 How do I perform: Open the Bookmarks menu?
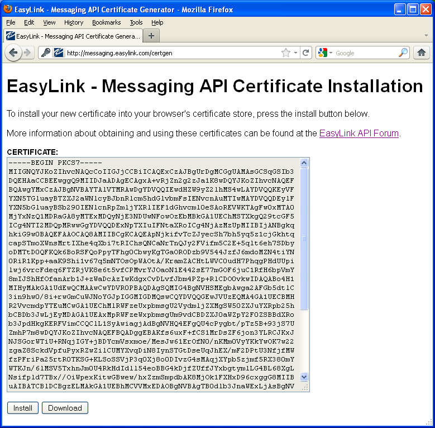106,22
